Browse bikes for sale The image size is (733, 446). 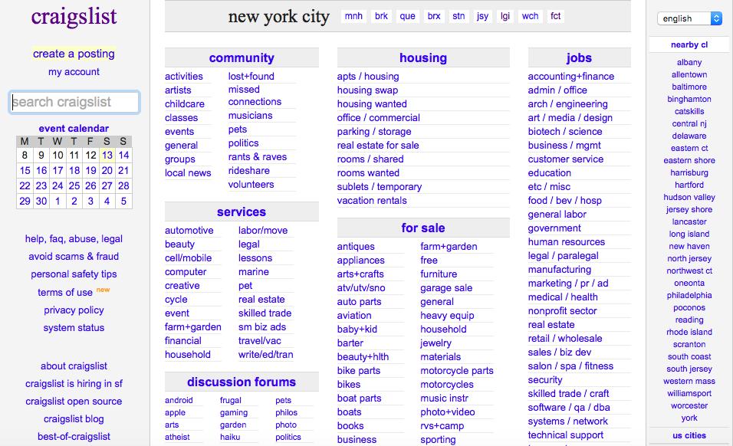(x=349, y=385)
